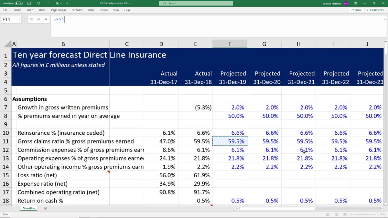Image resolution: width=388 pixels, height=218 pixels.
Task: Switch to Normal view icon
Action: [328, 214]
